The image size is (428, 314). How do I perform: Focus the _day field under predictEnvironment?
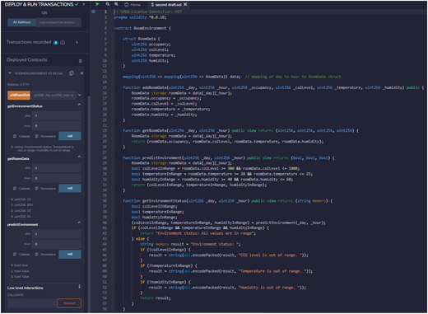click(57, 234)
